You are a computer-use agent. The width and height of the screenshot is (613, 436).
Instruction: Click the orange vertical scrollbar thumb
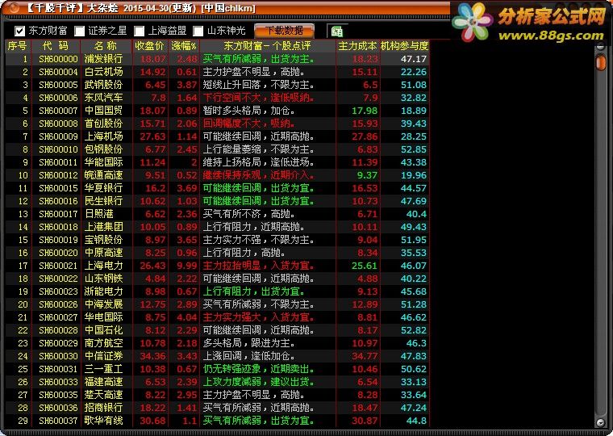600,63
